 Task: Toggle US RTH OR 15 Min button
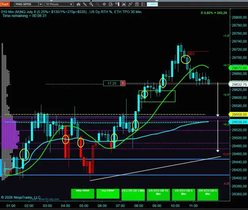[158, 195]
